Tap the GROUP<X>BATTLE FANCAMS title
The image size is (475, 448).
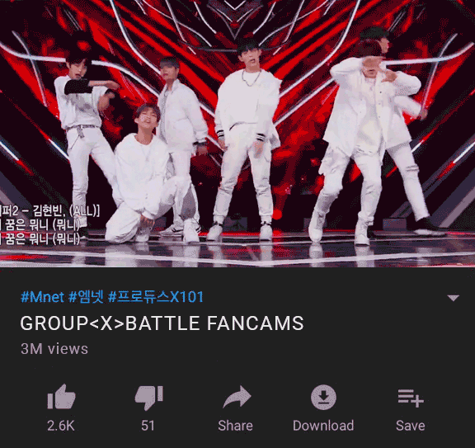pos(162,323)
